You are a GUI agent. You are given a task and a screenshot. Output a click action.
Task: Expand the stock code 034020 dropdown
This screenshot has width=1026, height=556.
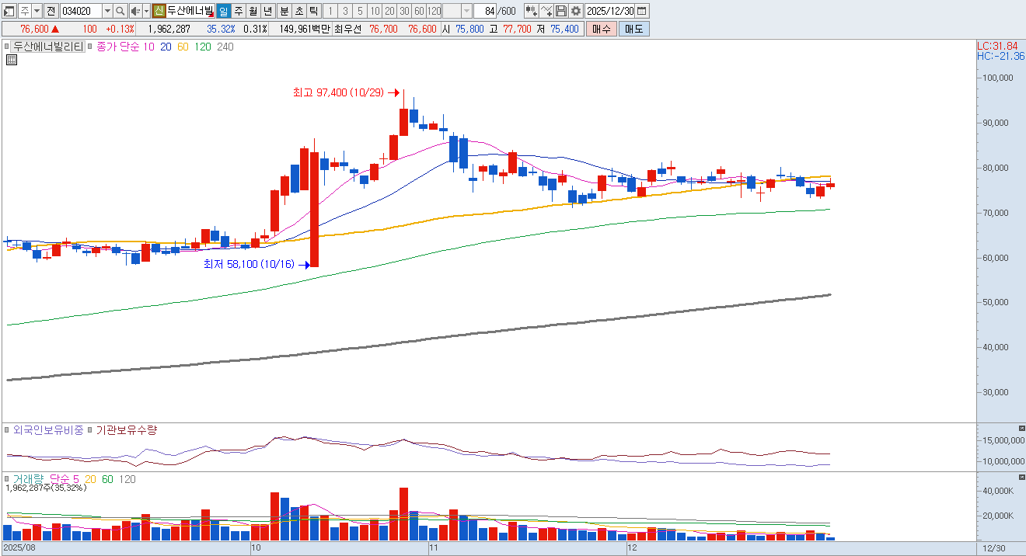pos(107,11)
